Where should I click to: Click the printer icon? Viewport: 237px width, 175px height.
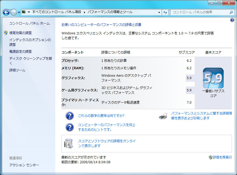[163, 116]
